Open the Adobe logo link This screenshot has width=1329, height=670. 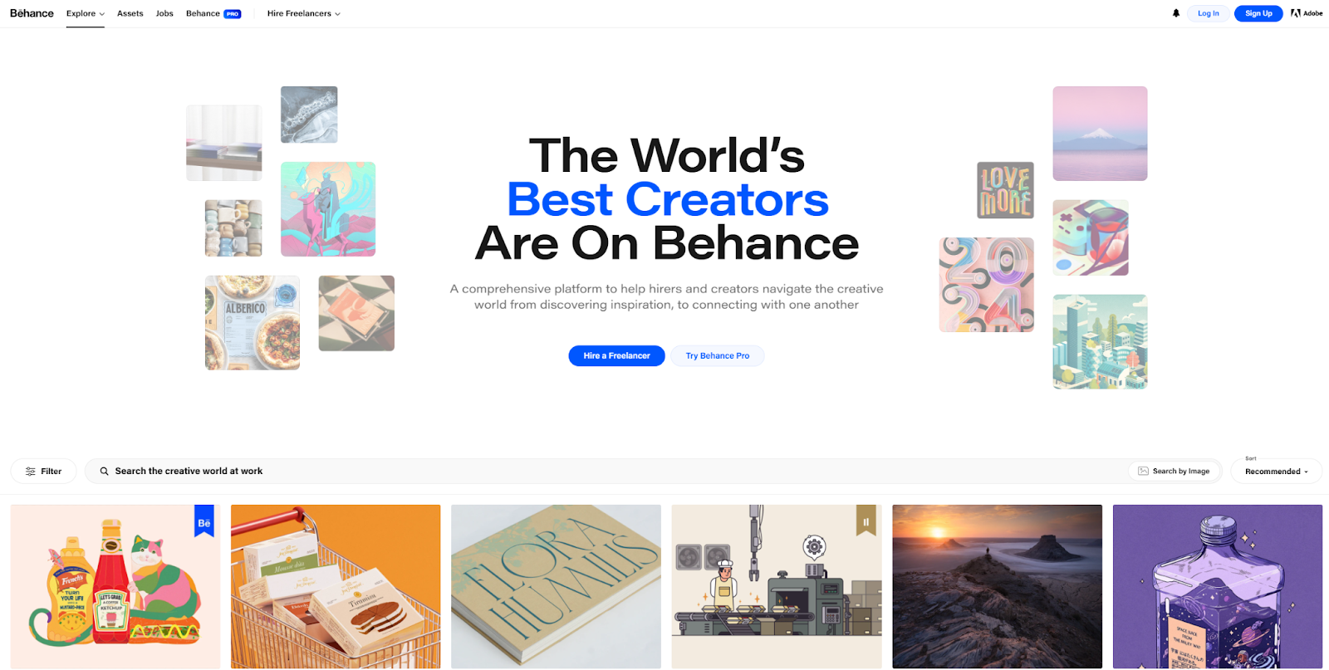point(1307,13)
